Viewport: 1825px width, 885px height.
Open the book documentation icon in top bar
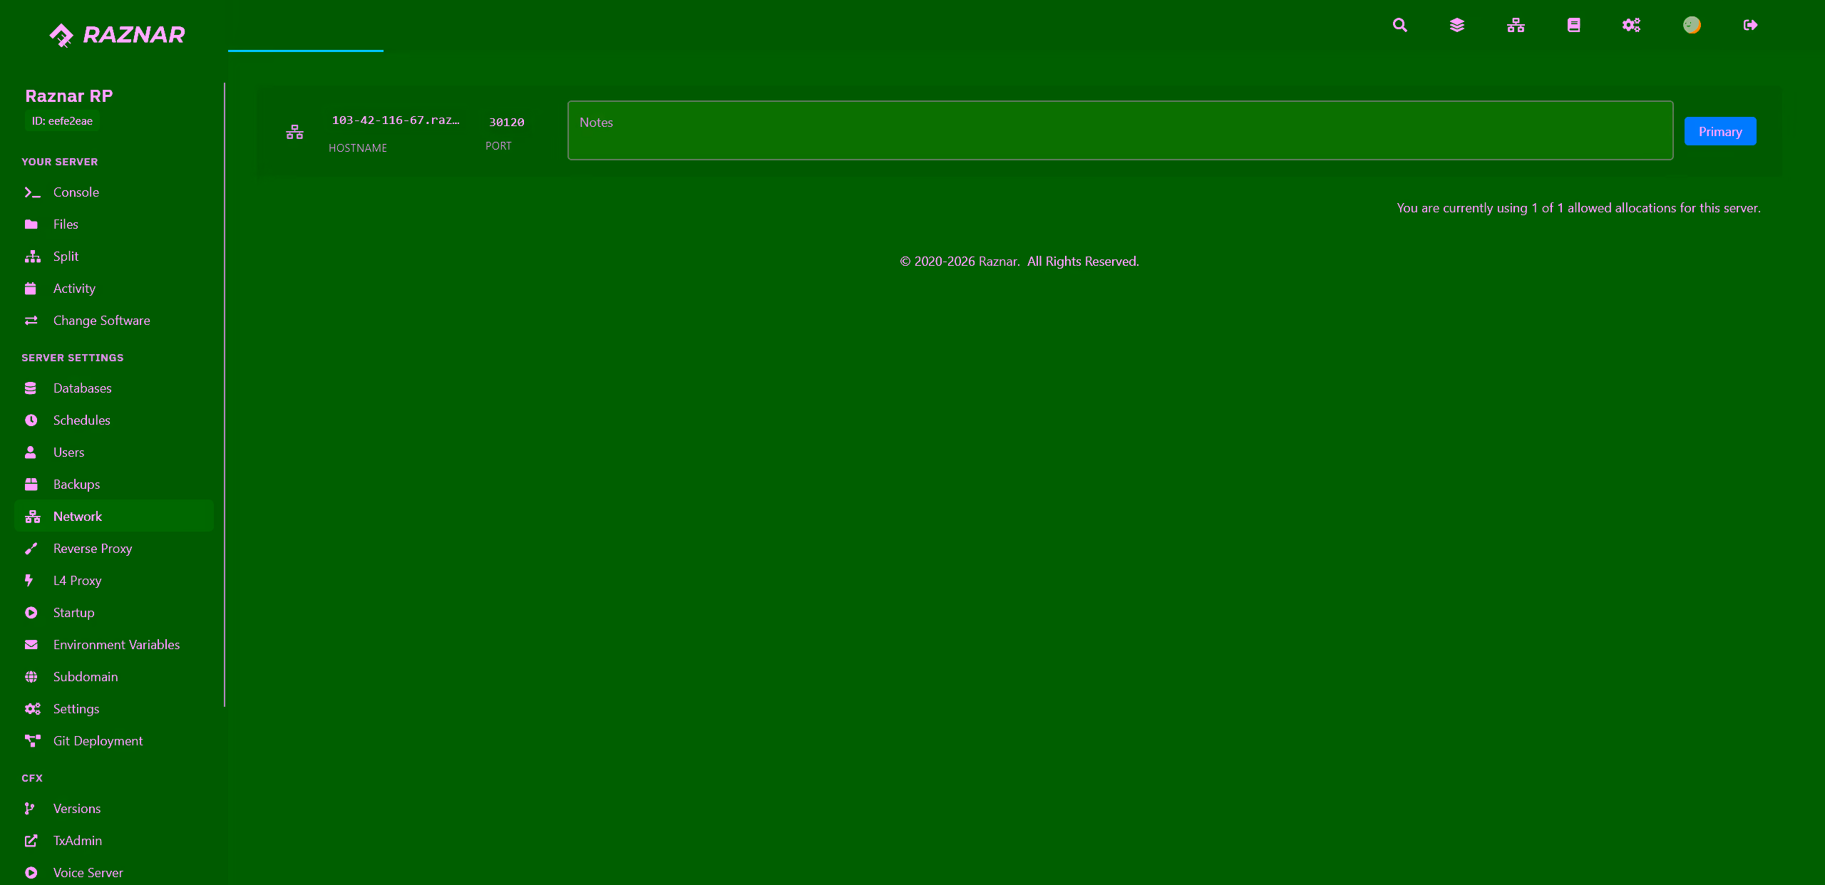click(x=1574, y=25)
